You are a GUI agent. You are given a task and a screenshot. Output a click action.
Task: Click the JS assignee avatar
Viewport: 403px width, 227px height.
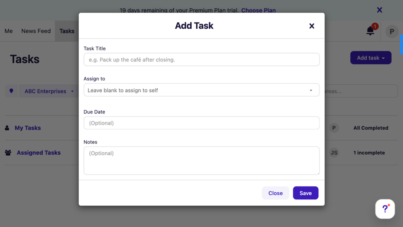pyautogui.click(x=334, y=153)
